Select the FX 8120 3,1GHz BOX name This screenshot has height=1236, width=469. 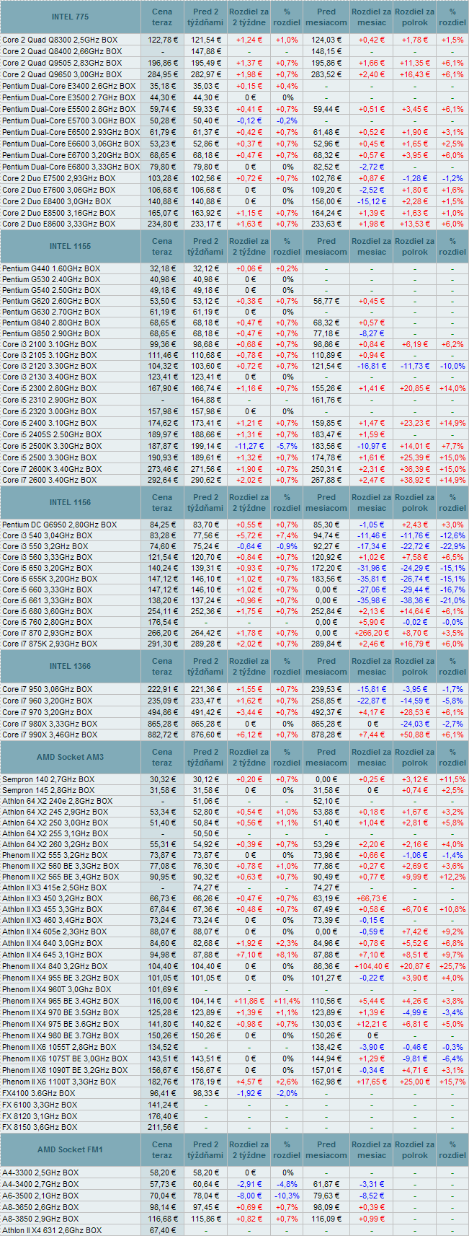coord(40,1116)
